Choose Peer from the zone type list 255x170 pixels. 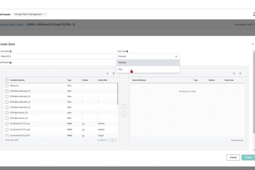148,69
